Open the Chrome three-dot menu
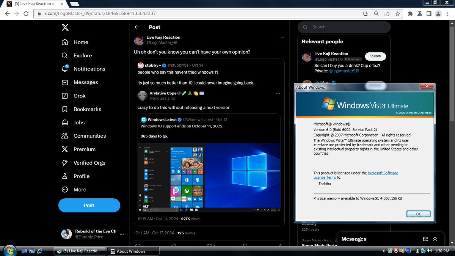 coord(448,13)
